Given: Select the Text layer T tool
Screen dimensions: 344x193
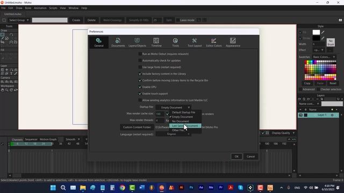Looking at the screenshot, I should [11, 73].
